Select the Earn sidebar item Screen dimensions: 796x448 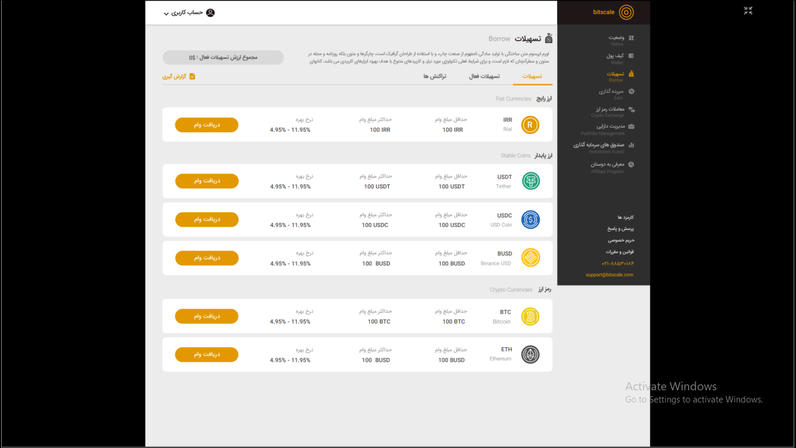(612, 94)
